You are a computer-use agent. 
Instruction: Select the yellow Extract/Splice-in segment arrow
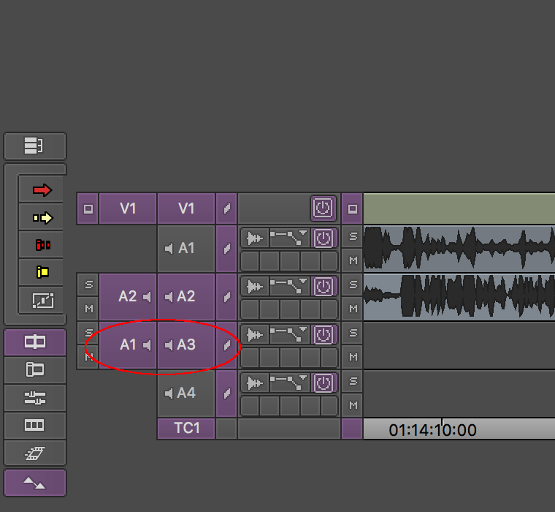pyautogui.click(x=42, y=217)
